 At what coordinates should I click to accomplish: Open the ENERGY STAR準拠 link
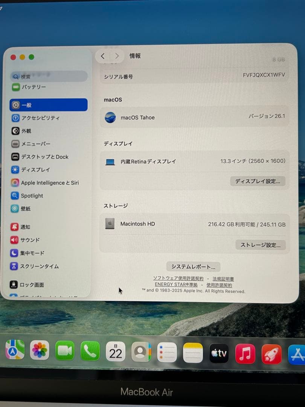176,285
